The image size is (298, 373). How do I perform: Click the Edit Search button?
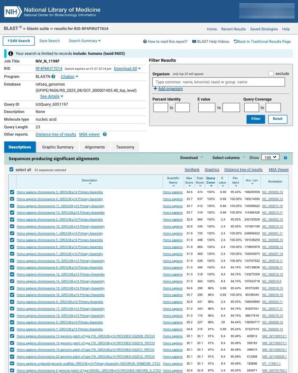pos(19,41)
